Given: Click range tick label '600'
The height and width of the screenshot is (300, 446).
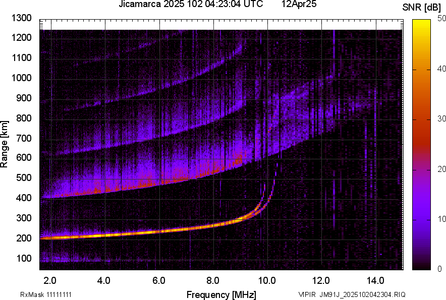Looking at the screenshot, I should click(x=24, y=157).
